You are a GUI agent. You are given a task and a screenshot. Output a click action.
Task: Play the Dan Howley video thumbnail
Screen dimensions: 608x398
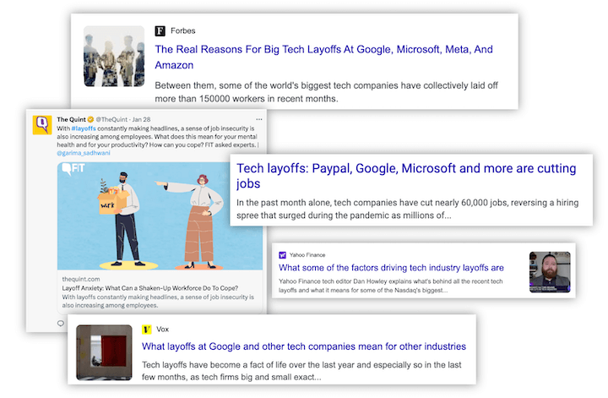[550, 272]
